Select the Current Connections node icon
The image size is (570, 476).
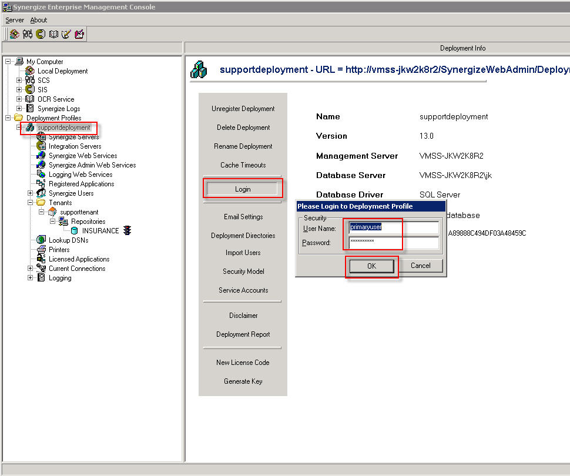click(41, 269)
